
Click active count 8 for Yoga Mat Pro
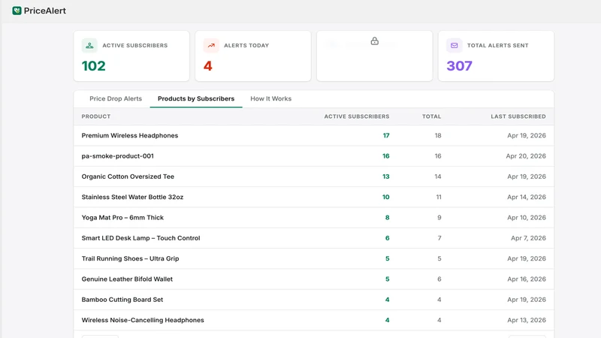387,218
